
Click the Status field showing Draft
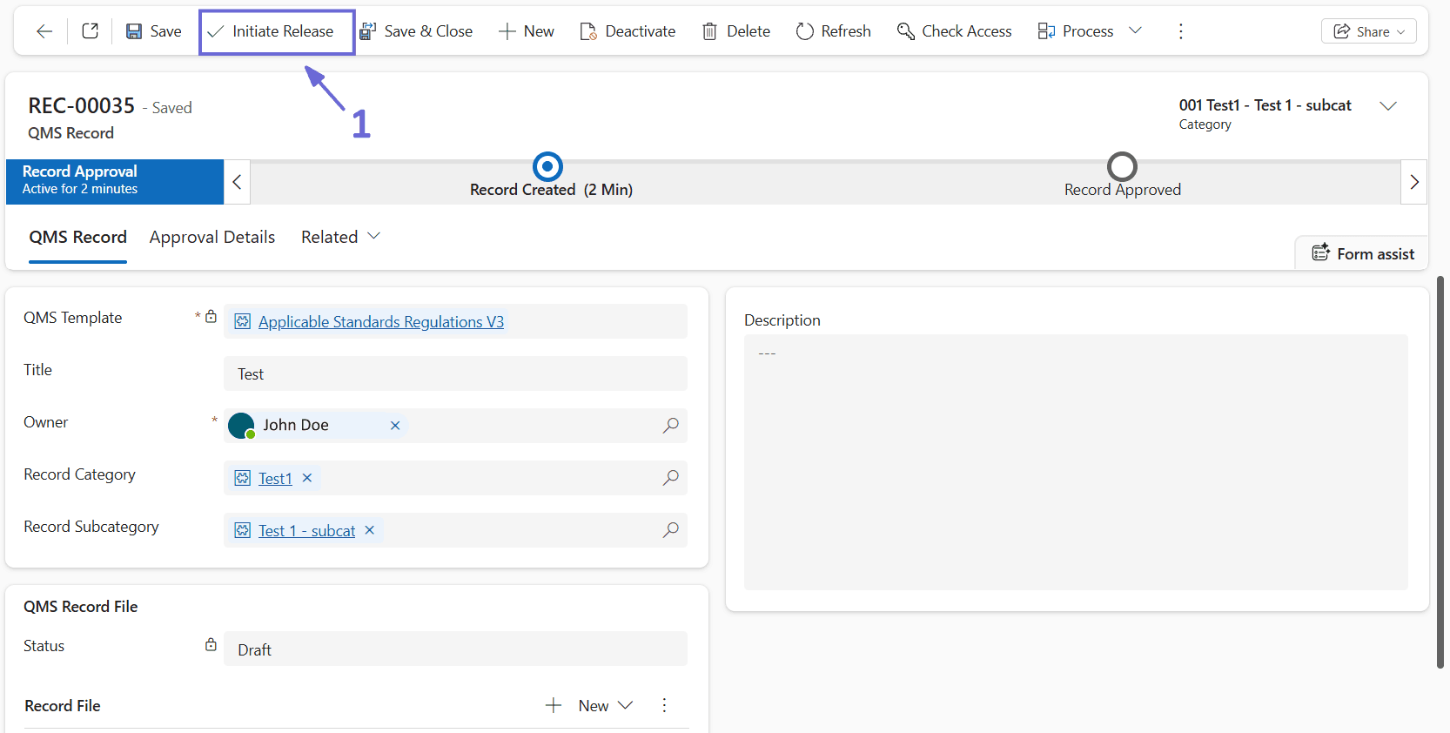pos(455,649)
